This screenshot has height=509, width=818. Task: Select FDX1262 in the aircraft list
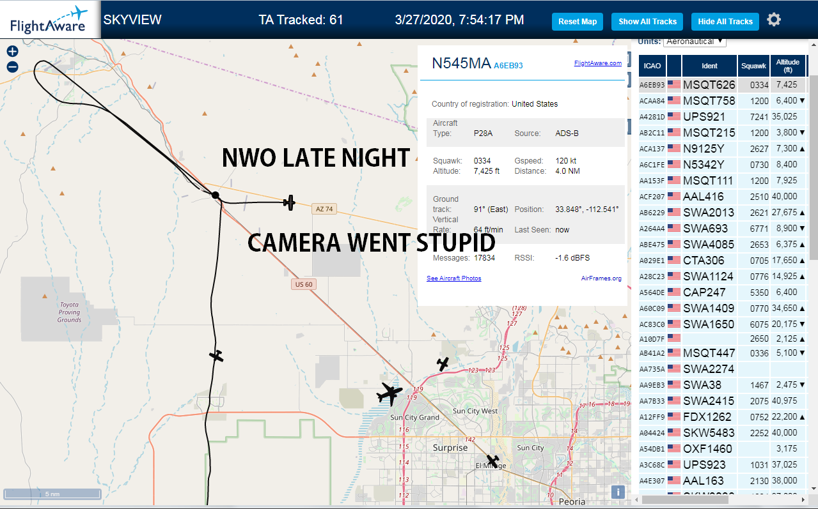click(x=708, y=416)
